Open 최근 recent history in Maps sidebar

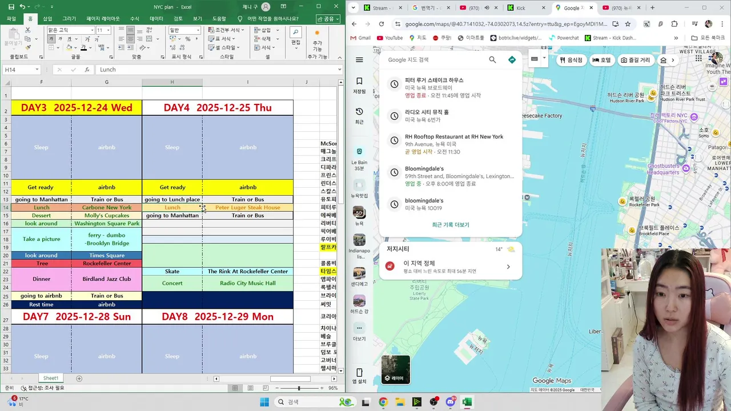(x=359, y=115)
